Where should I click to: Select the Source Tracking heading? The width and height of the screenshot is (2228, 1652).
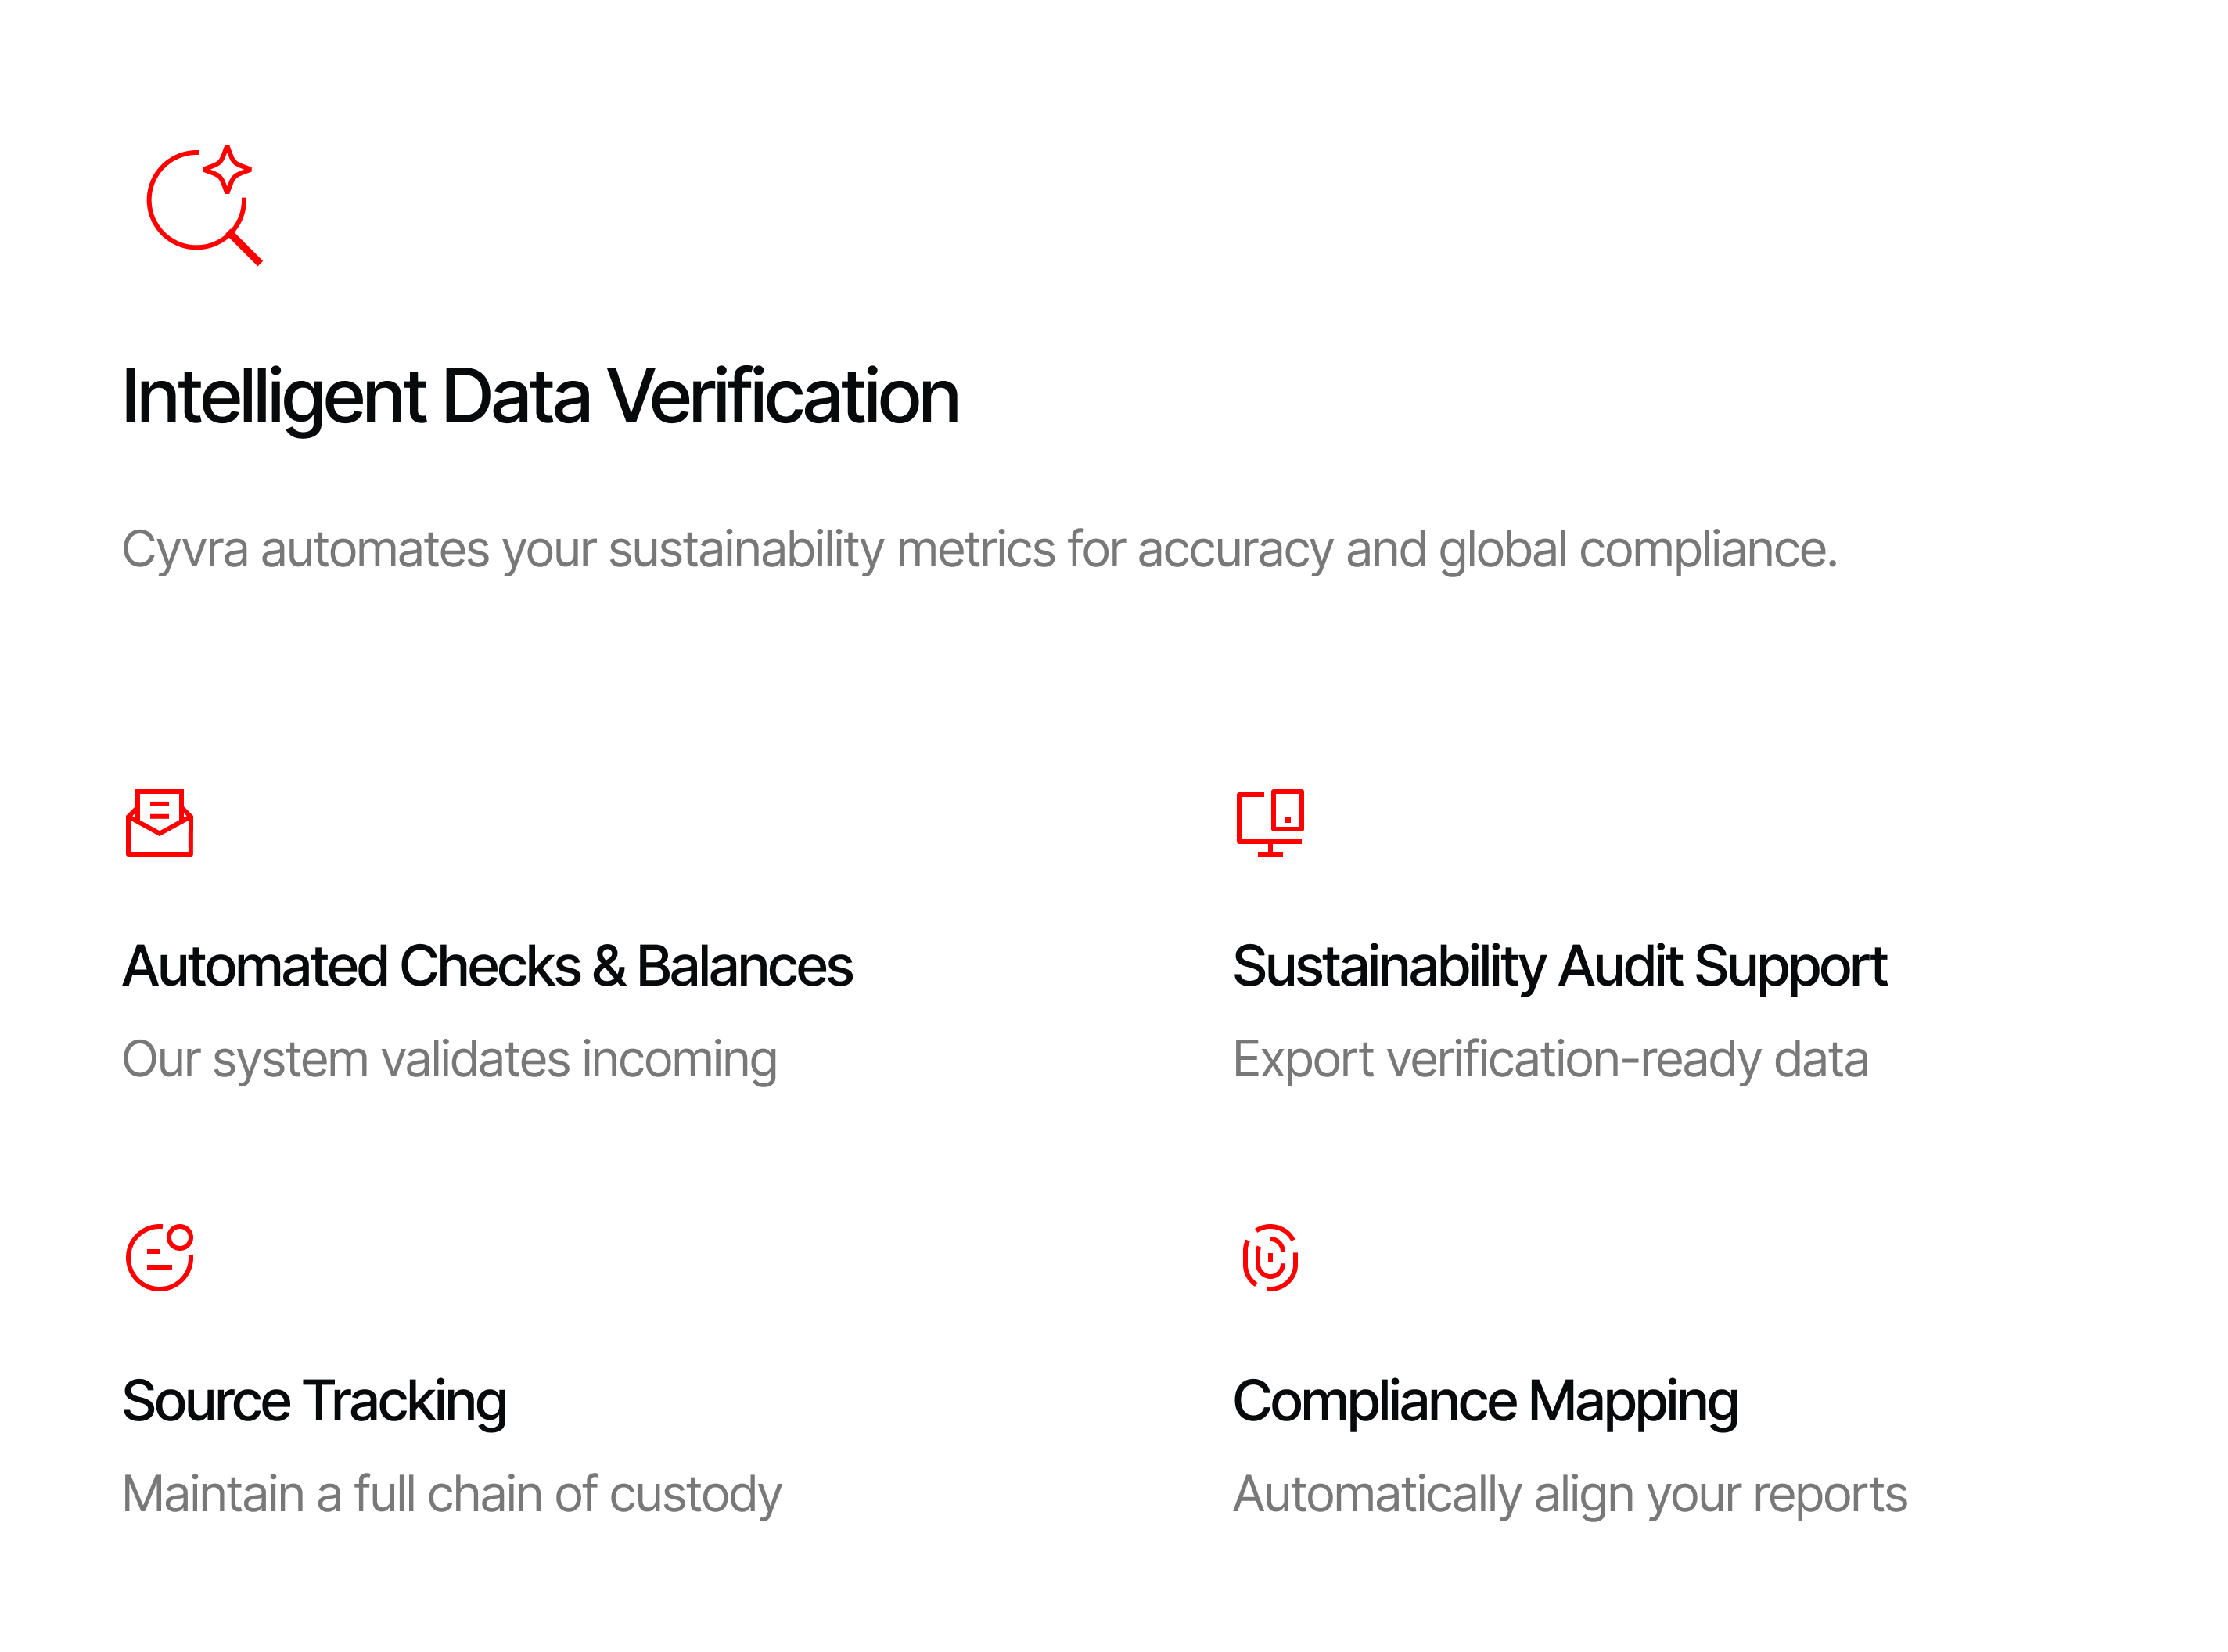coord(314,1402)
